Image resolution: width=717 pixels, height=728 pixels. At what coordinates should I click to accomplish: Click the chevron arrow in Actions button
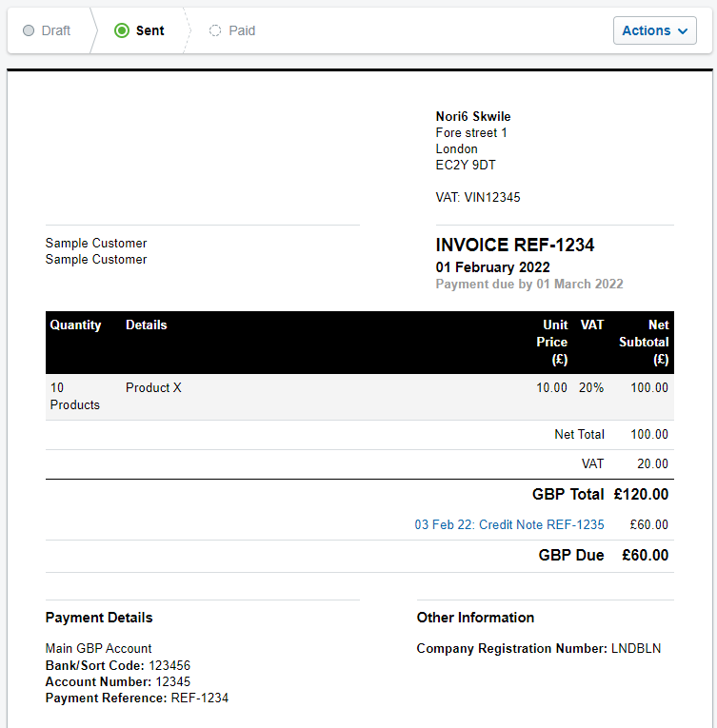tap(683, 31)
